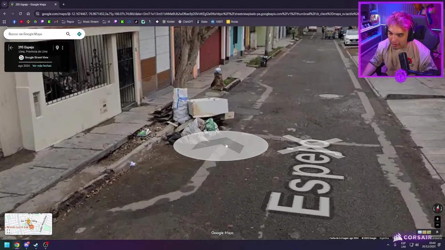This screenshot has width=445, height=250.
Task: Click the compass control
Action: click(437, 208)
